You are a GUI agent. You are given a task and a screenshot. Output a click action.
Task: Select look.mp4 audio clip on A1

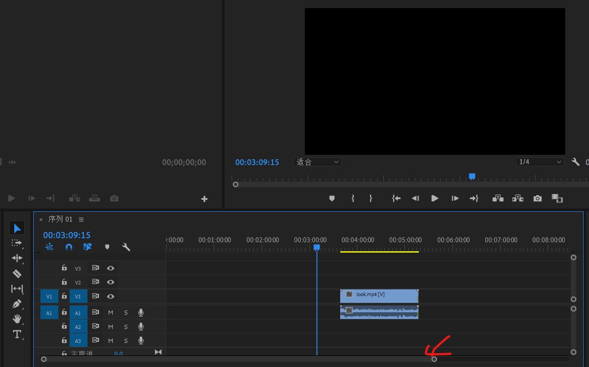(379, 312)
